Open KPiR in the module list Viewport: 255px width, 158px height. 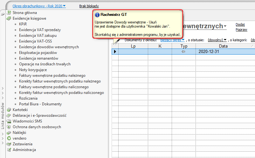click(x=23, y=24)
